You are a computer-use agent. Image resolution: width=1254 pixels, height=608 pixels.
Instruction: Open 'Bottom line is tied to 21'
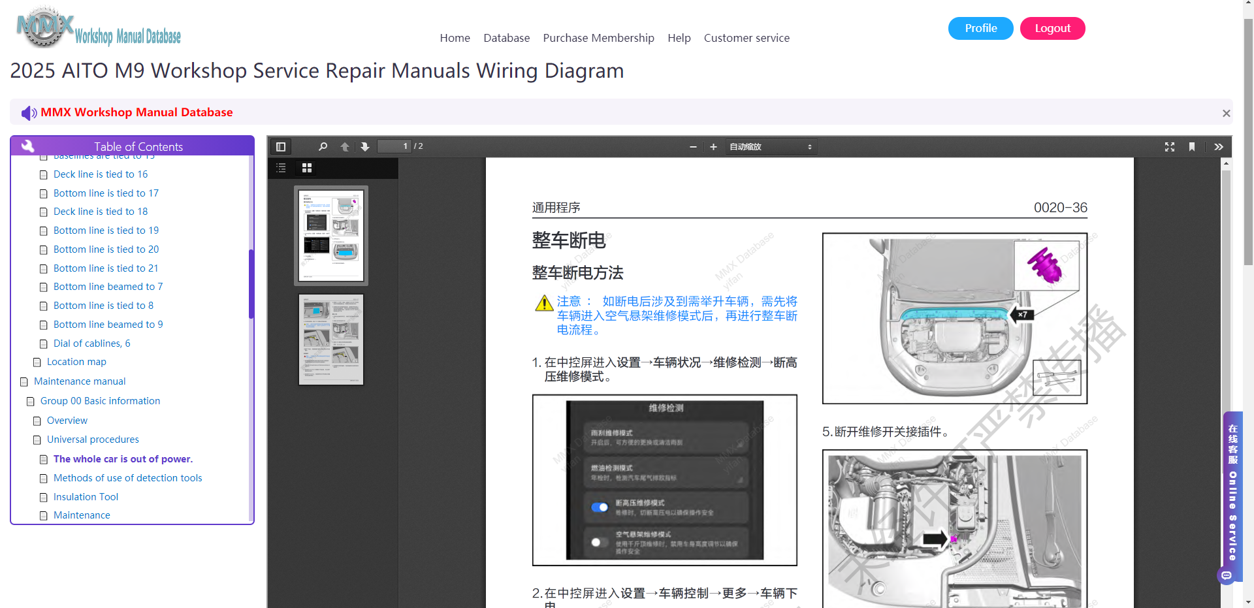point(106,268)
